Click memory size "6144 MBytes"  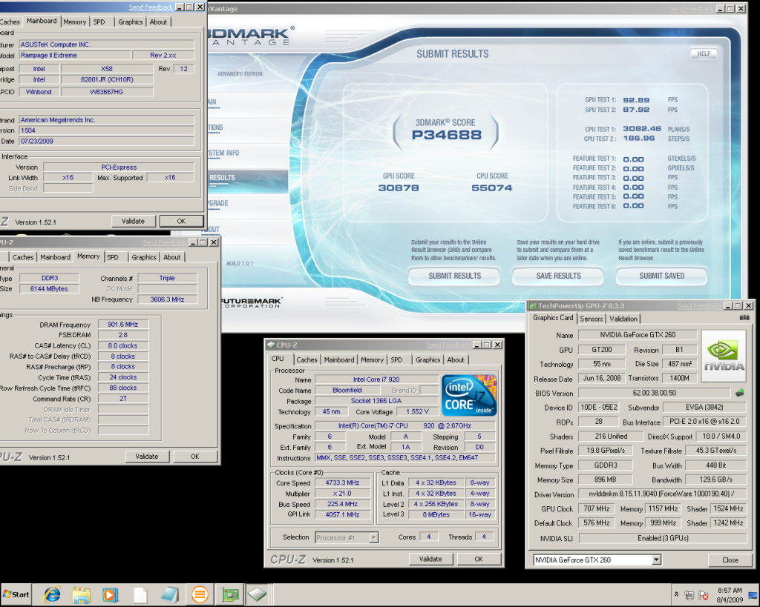[48, 289]
